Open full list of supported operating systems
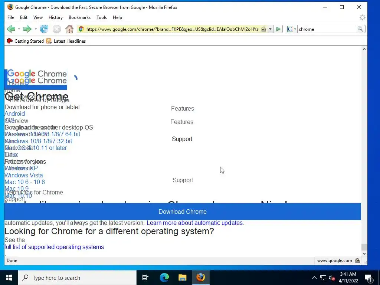This screenshot has width=380, height=285. pos(54,247)
